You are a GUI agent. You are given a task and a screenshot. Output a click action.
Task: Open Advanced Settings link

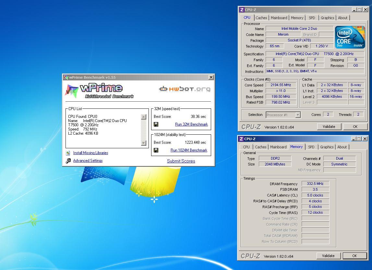tap(88, 161)
